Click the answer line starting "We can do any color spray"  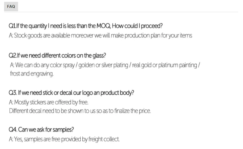point(105,65)
